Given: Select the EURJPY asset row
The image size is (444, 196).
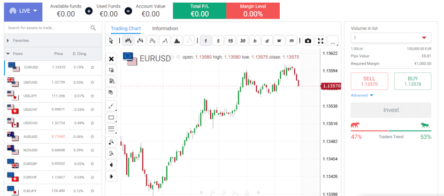Looking at the screenshot, I should click(53, 190).
